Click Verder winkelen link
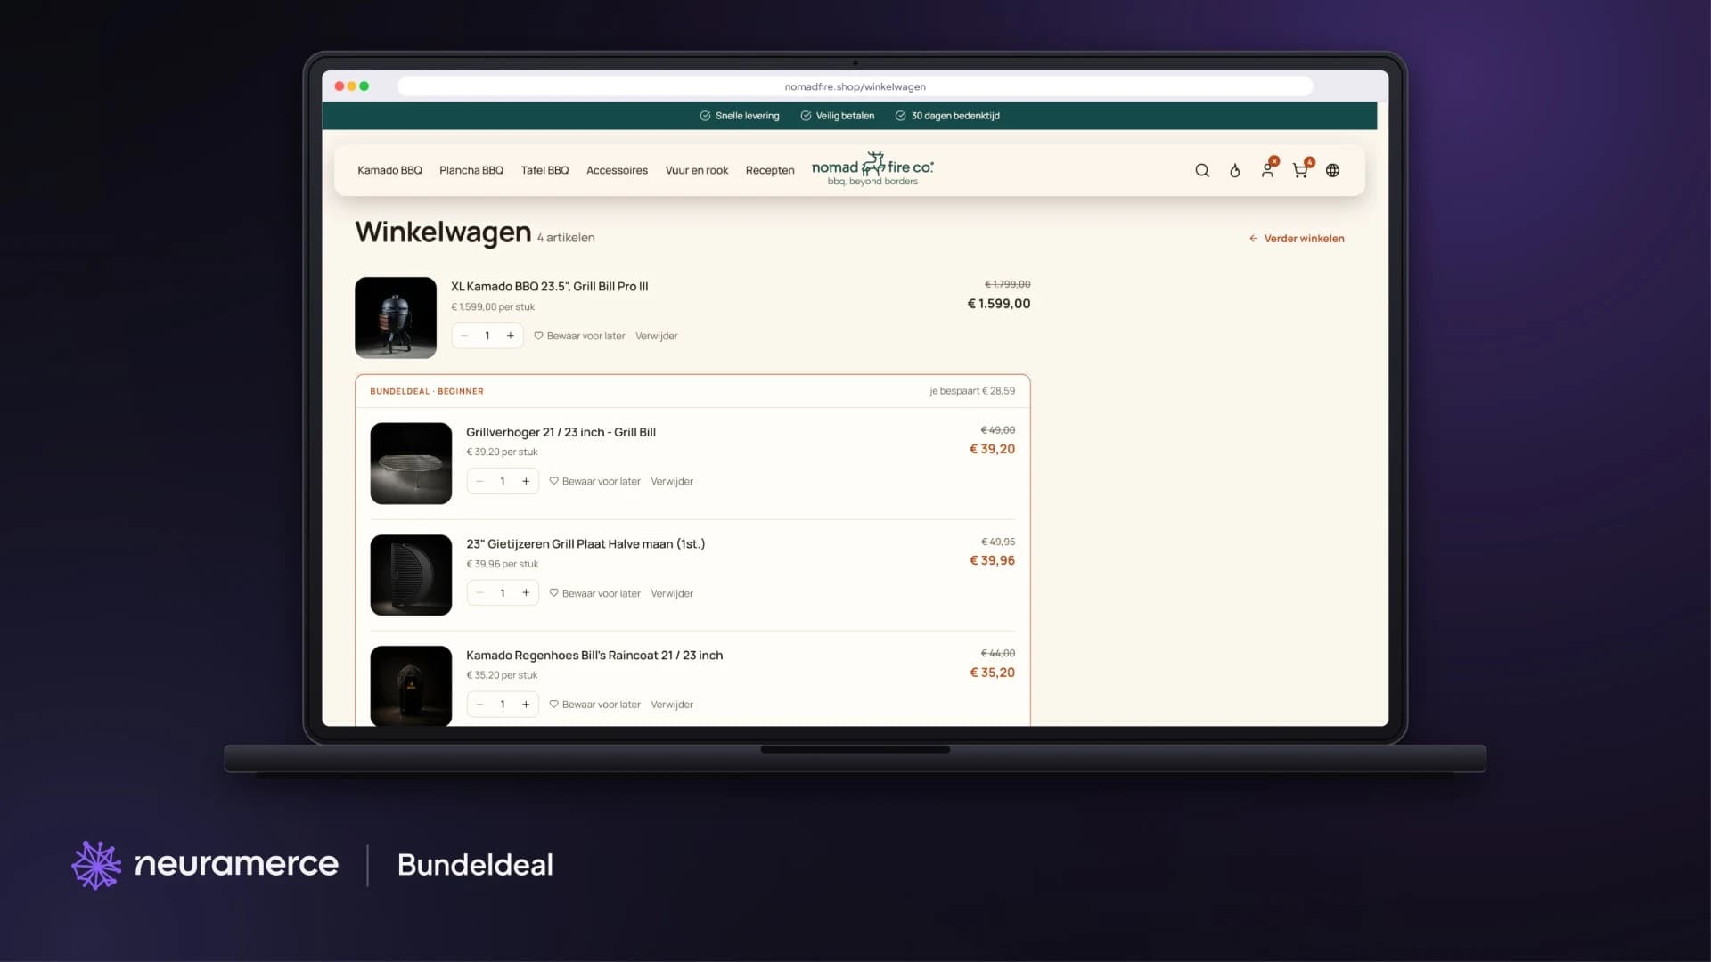The image size is (1711, 962). click(x=1297, y=238)
